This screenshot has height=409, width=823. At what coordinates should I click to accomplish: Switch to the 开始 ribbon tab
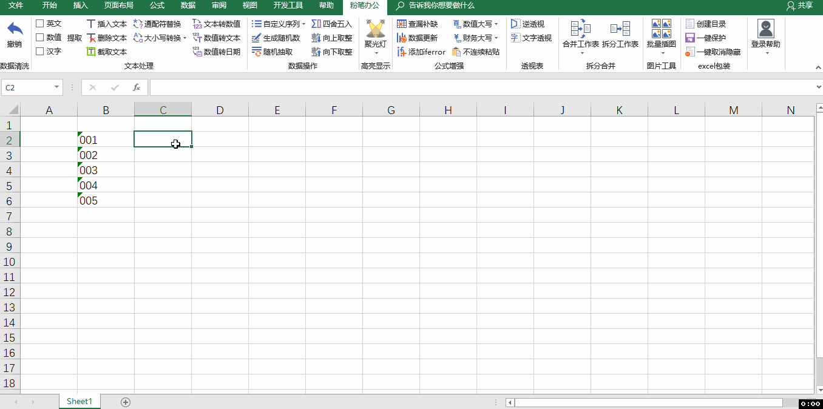coord(50,5)
